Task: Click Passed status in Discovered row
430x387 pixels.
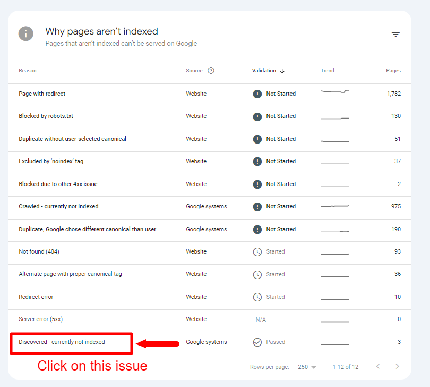Action: [276, 342]
